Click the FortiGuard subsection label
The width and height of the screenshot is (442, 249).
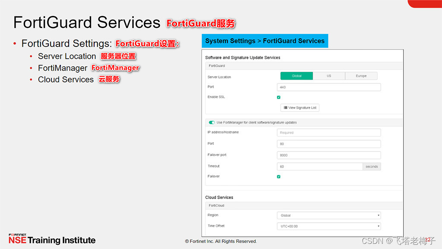coord(217,65)
